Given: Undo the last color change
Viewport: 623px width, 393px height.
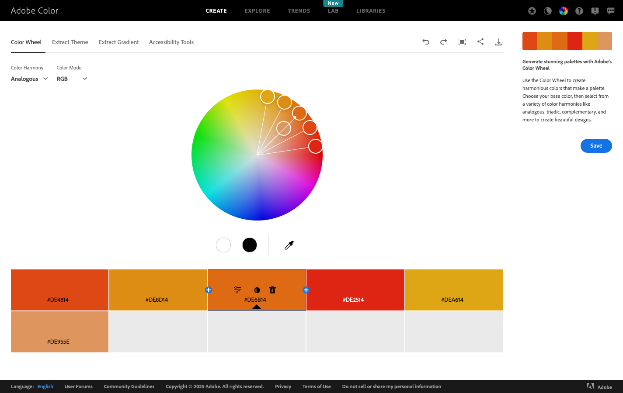Looking at the screenshot, I should tap(426, 41).
